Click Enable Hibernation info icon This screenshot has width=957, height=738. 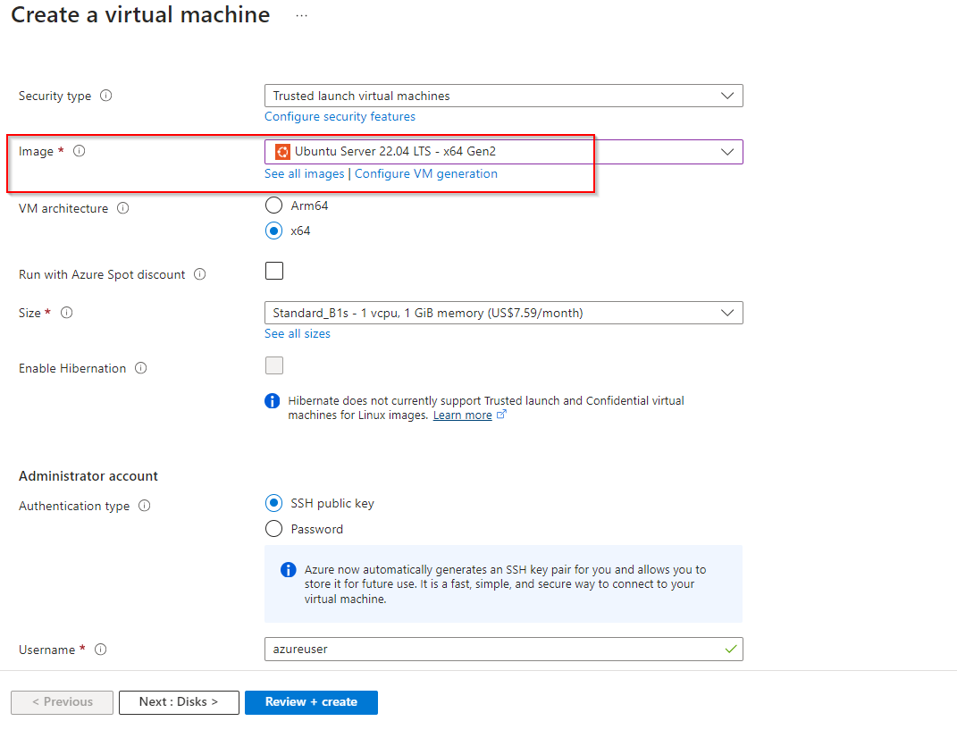pos(141,368)
